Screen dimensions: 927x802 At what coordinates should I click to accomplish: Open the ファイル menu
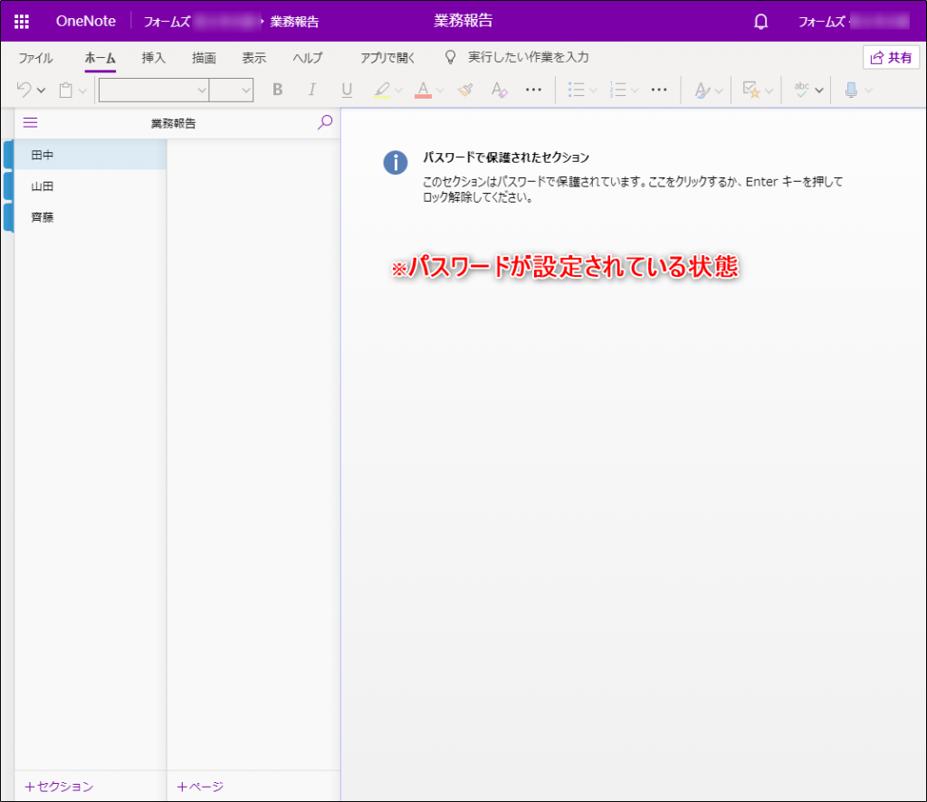point(35,57)
